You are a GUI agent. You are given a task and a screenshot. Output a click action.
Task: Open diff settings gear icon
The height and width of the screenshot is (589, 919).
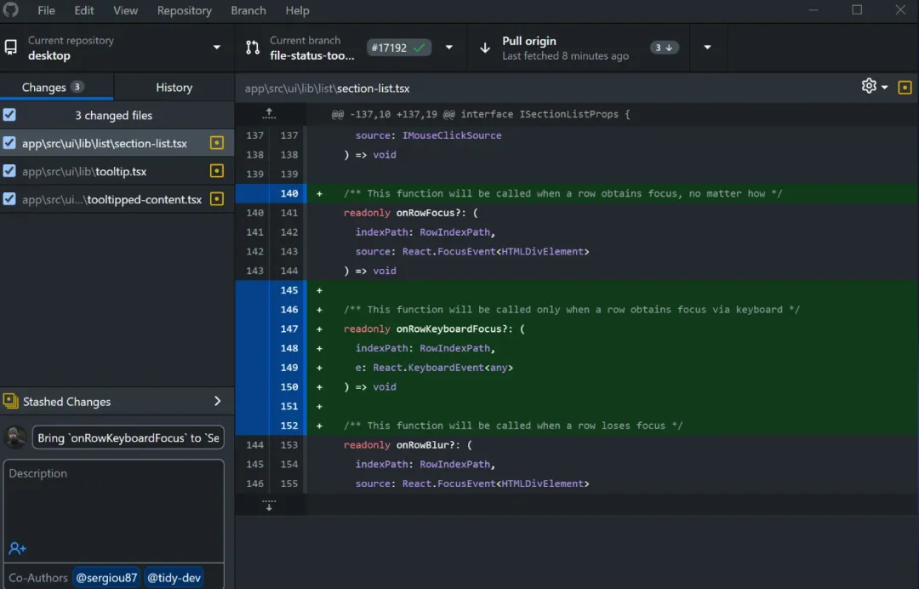pyautogui.click(x=869, y=86)
